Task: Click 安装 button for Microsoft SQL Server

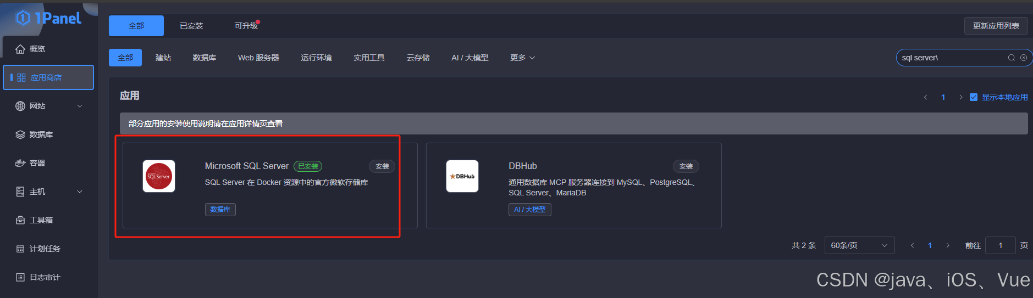Action: [382, 166]
